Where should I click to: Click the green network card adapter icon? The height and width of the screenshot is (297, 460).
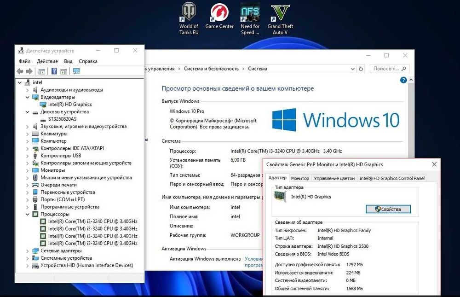click(x=280, y=197)
